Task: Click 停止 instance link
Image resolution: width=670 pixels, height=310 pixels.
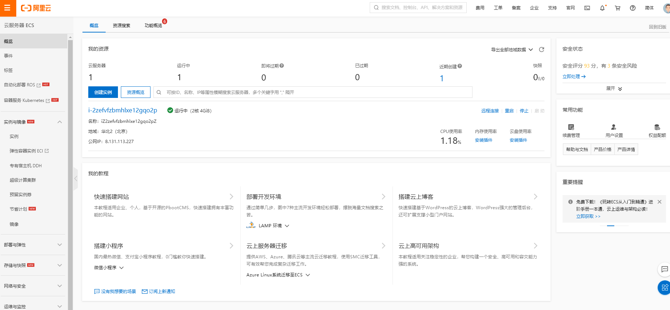Action: click(x=524, y=111)
